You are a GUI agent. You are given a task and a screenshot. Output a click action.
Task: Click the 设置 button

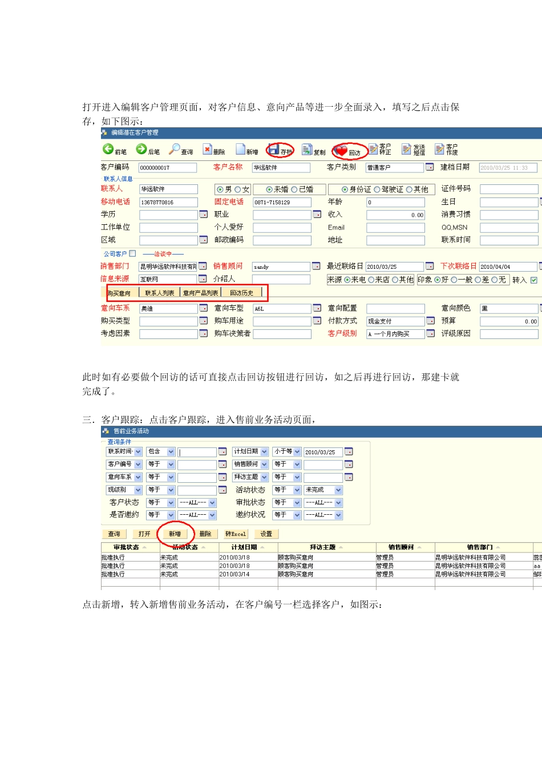point(266,534)
